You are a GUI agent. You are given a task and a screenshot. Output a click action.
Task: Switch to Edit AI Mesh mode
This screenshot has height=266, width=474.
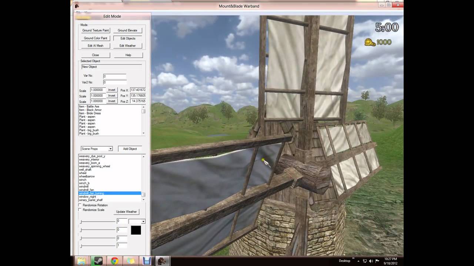coord(96,46)
